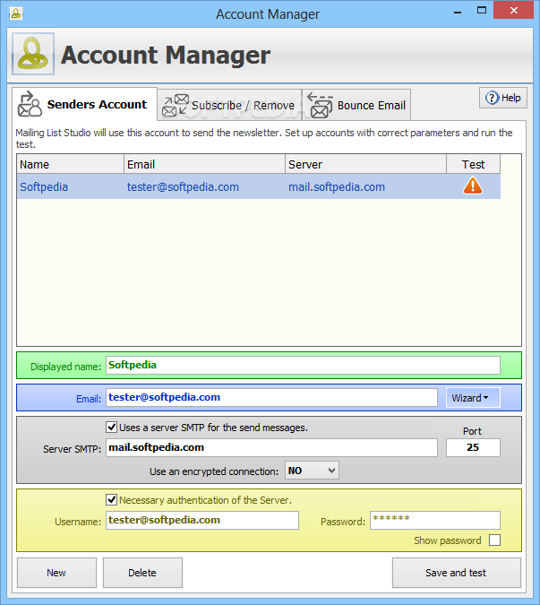Viewport: 540px width, 605px height.
Task: Enable the Show password checkbox
Action: 494,540
